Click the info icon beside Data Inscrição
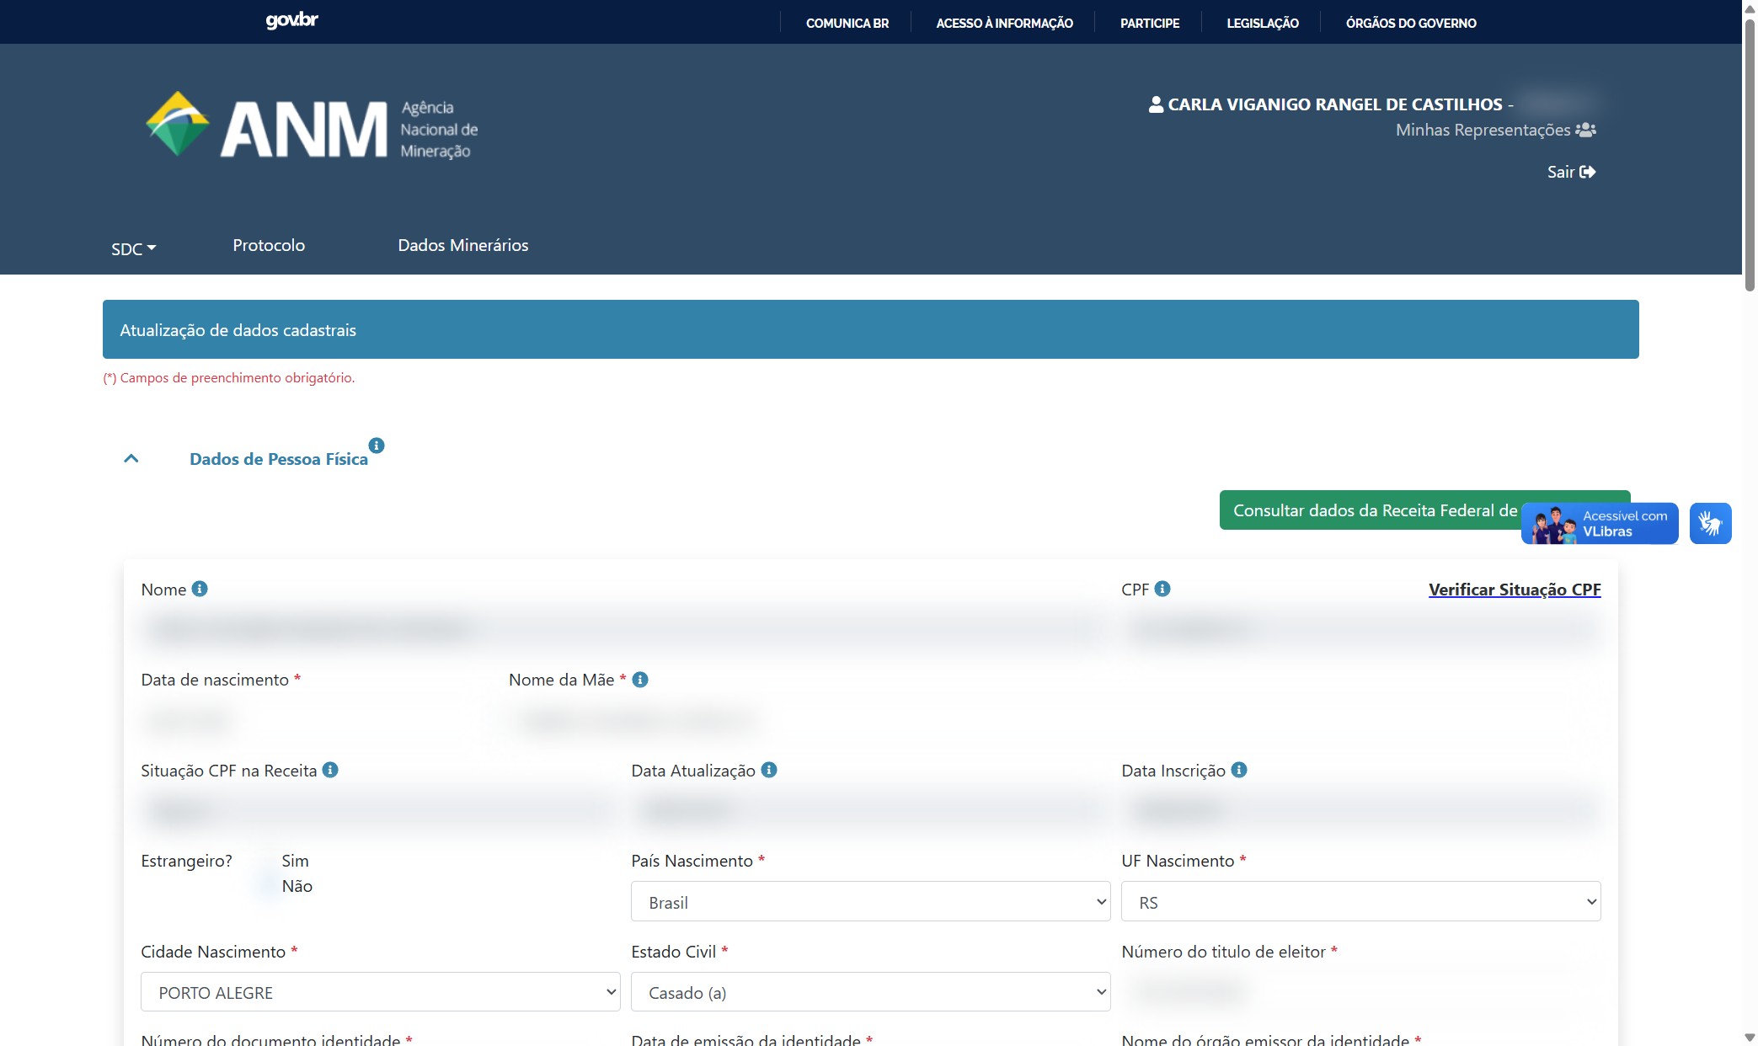 (x=1239, y=770)
